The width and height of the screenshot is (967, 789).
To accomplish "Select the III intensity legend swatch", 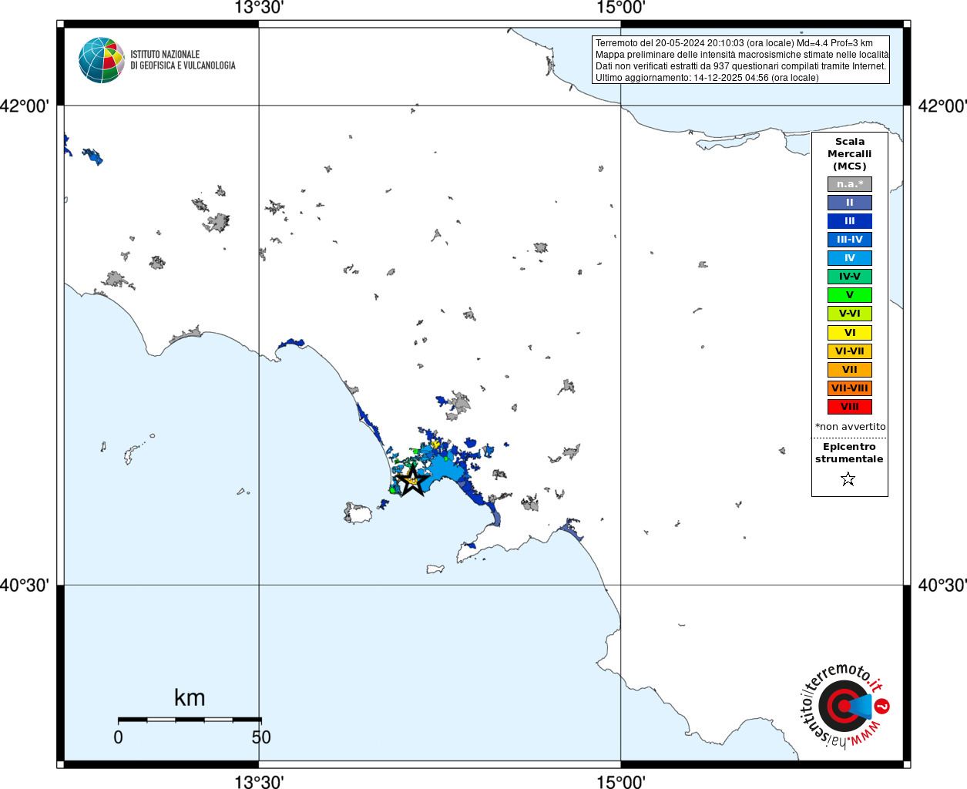I will [850, 221].
